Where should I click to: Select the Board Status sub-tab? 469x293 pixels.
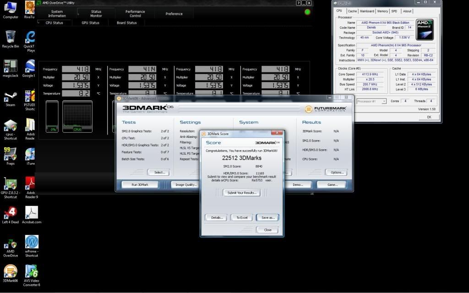pos(127,23)
